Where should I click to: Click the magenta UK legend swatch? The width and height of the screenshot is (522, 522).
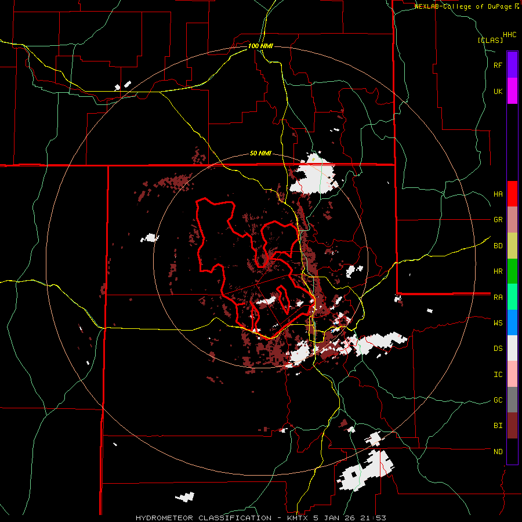pos(512,91)
